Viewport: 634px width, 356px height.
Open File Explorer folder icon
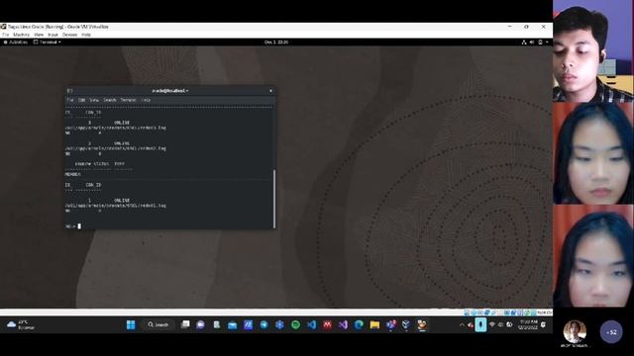point(374,325)
